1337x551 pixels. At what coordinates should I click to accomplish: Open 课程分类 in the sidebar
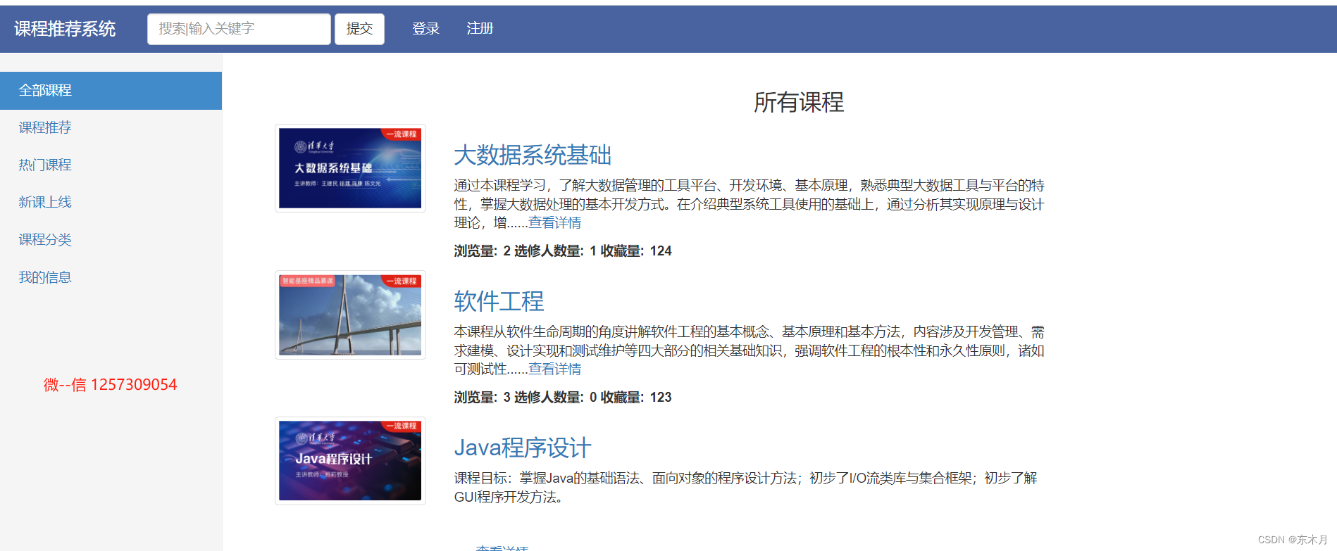tap(111, 239)
